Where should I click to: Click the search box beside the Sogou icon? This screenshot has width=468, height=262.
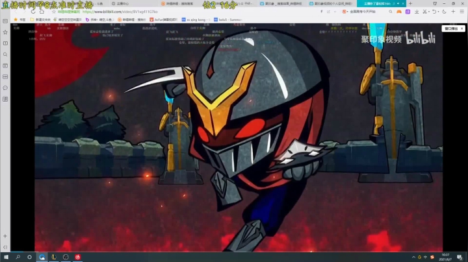pos(368,12)
